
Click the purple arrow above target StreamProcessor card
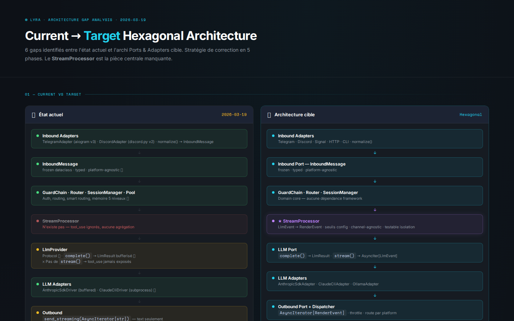375,210
